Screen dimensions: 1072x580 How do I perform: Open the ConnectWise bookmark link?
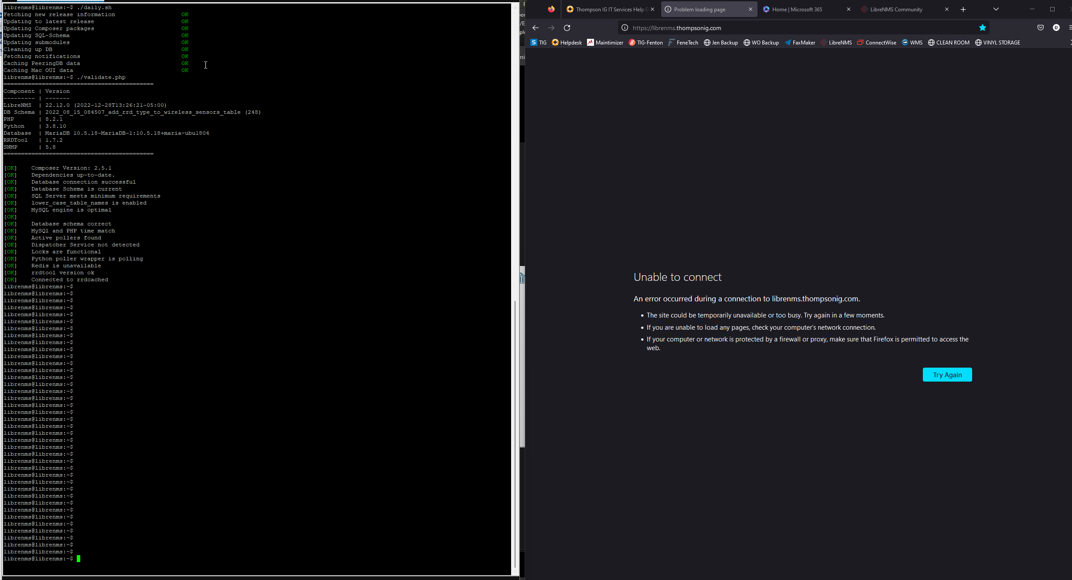point(877,43)
